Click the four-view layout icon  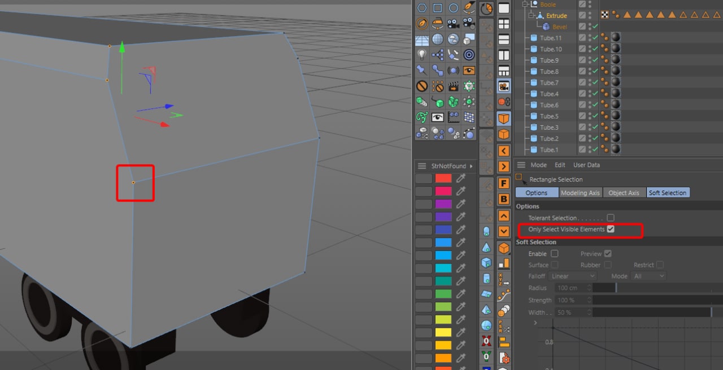coord(504,24)
